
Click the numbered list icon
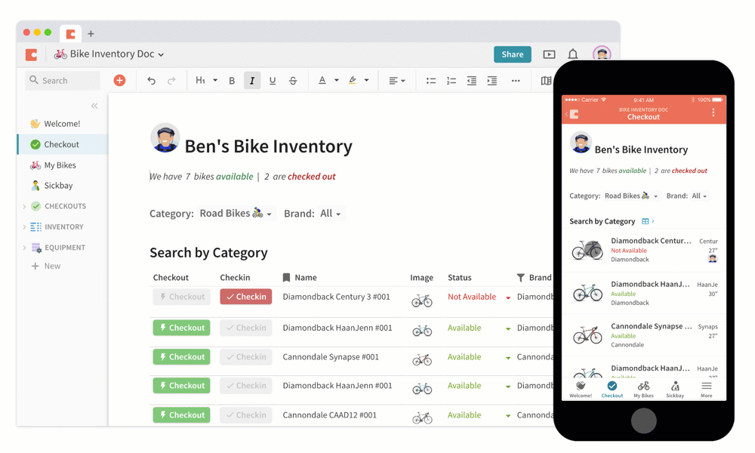point(451,80)
